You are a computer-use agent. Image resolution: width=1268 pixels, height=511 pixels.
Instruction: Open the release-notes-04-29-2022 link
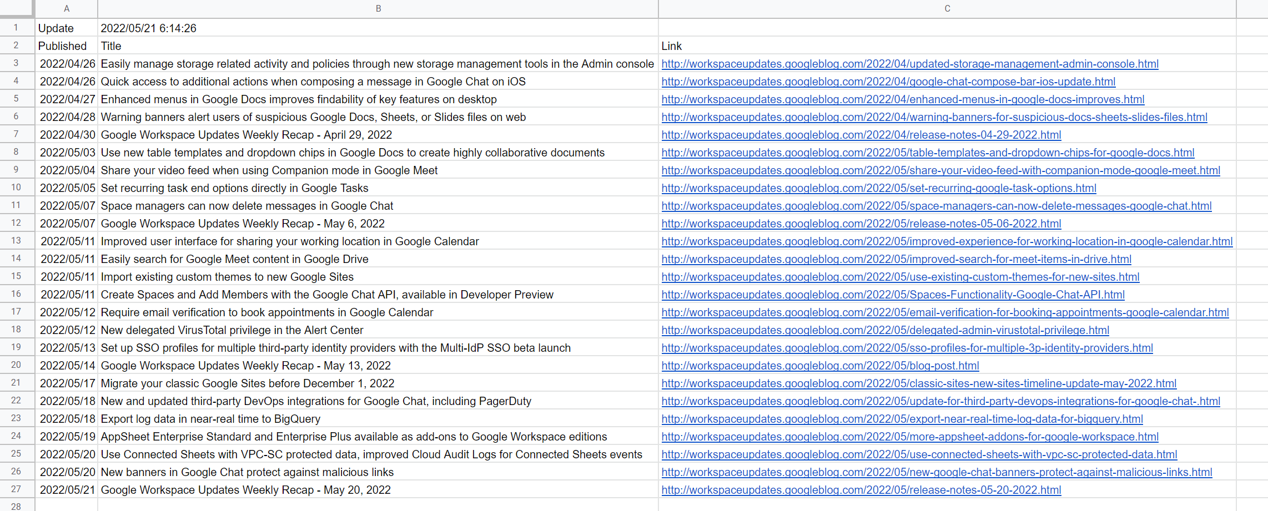coord(861,135)
